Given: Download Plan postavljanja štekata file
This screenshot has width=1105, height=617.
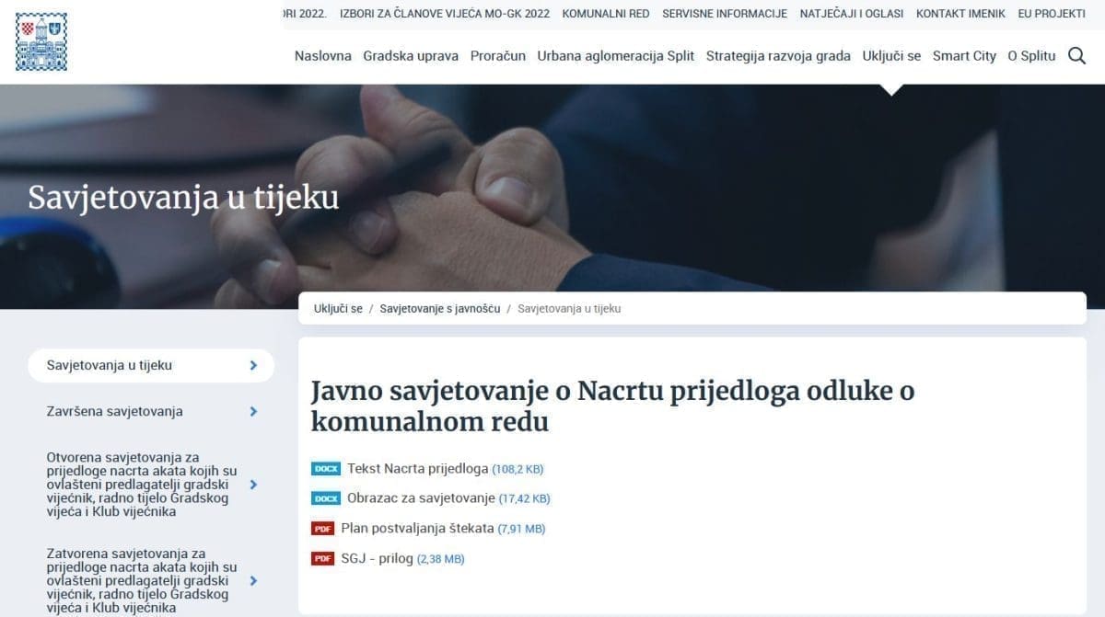Looking at the screenshot, I should [x=417, y=528].
